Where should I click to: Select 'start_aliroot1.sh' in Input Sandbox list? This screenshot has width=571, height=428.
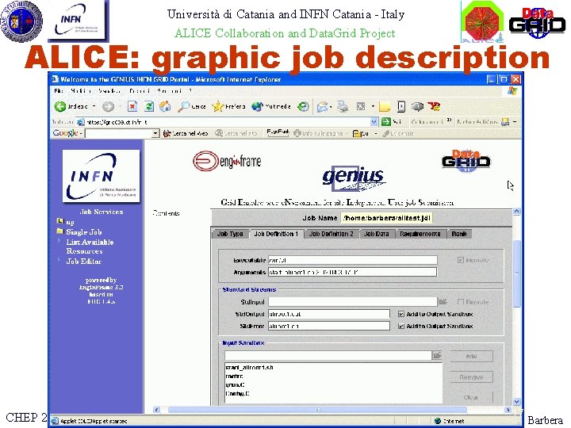pyautogui.click(x=249, y=367)
